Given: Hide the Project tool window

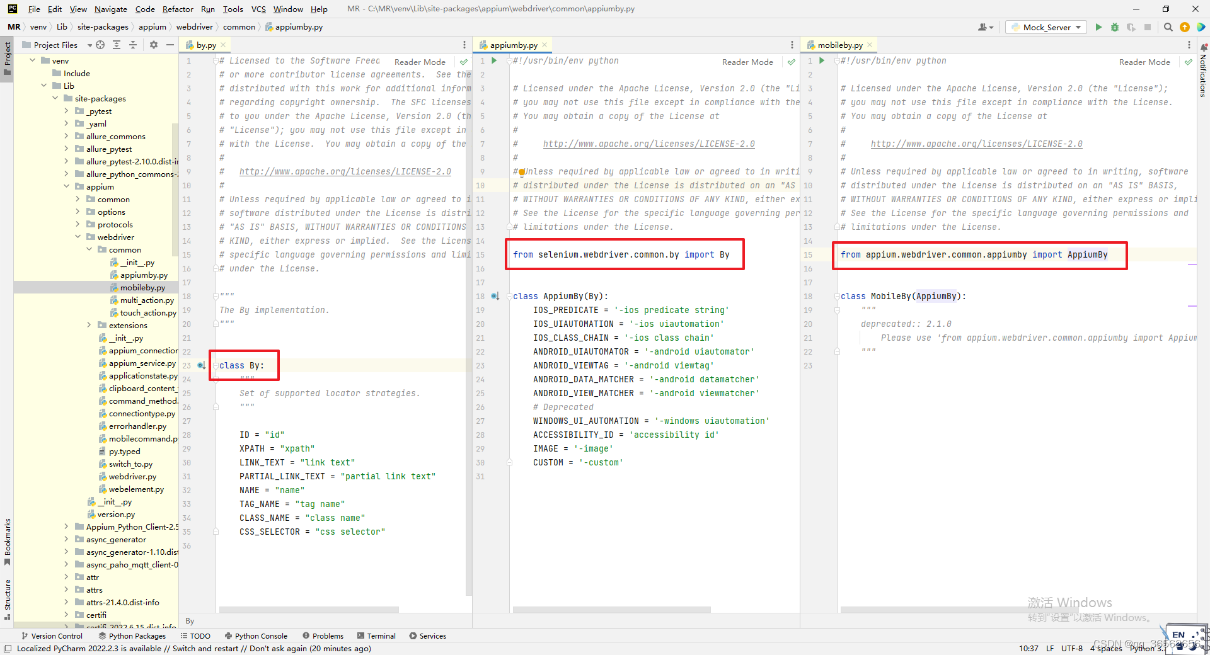Looking at the screenshot, I should pos(170,45).
